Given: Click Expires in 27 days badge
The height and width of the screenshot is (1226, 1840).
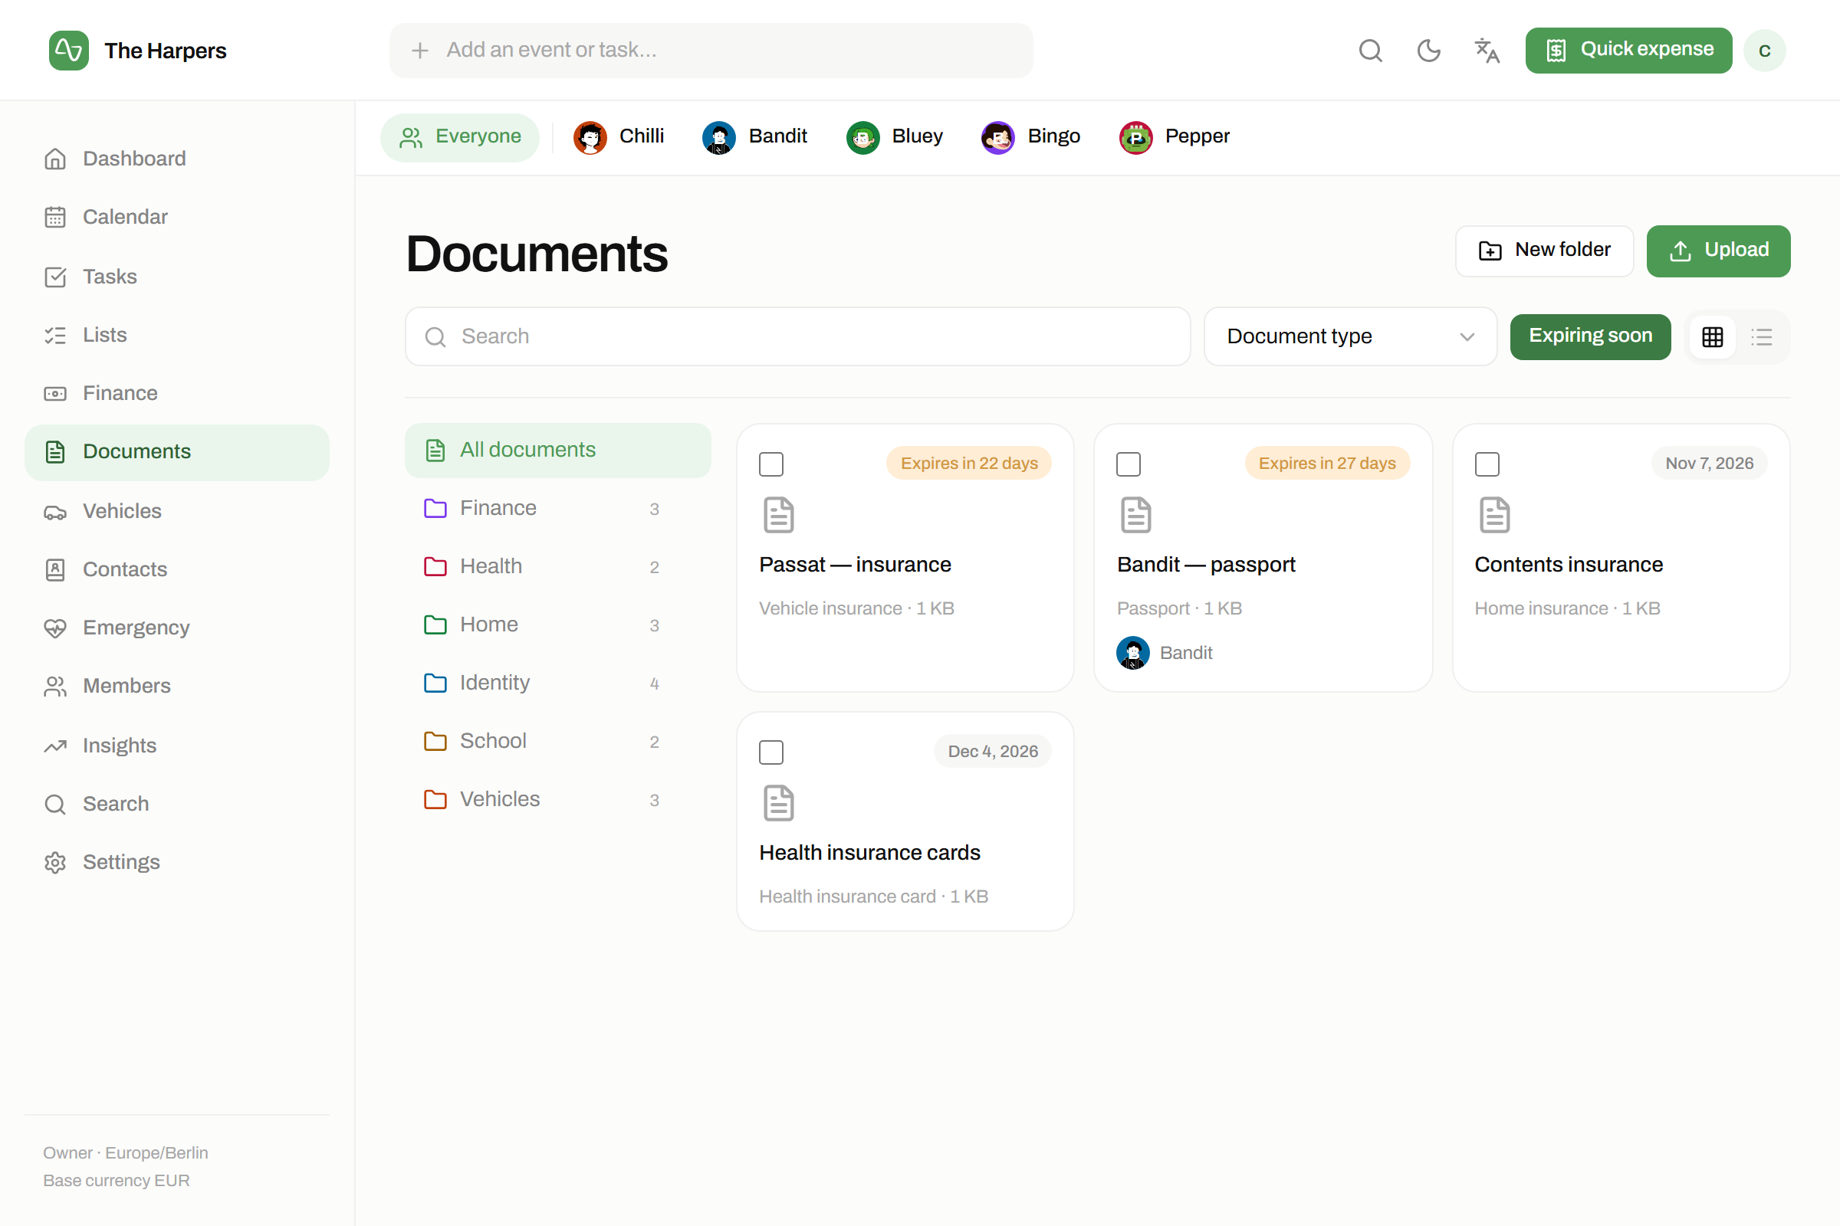Looking at the screenshot, I should [1327, 464].
